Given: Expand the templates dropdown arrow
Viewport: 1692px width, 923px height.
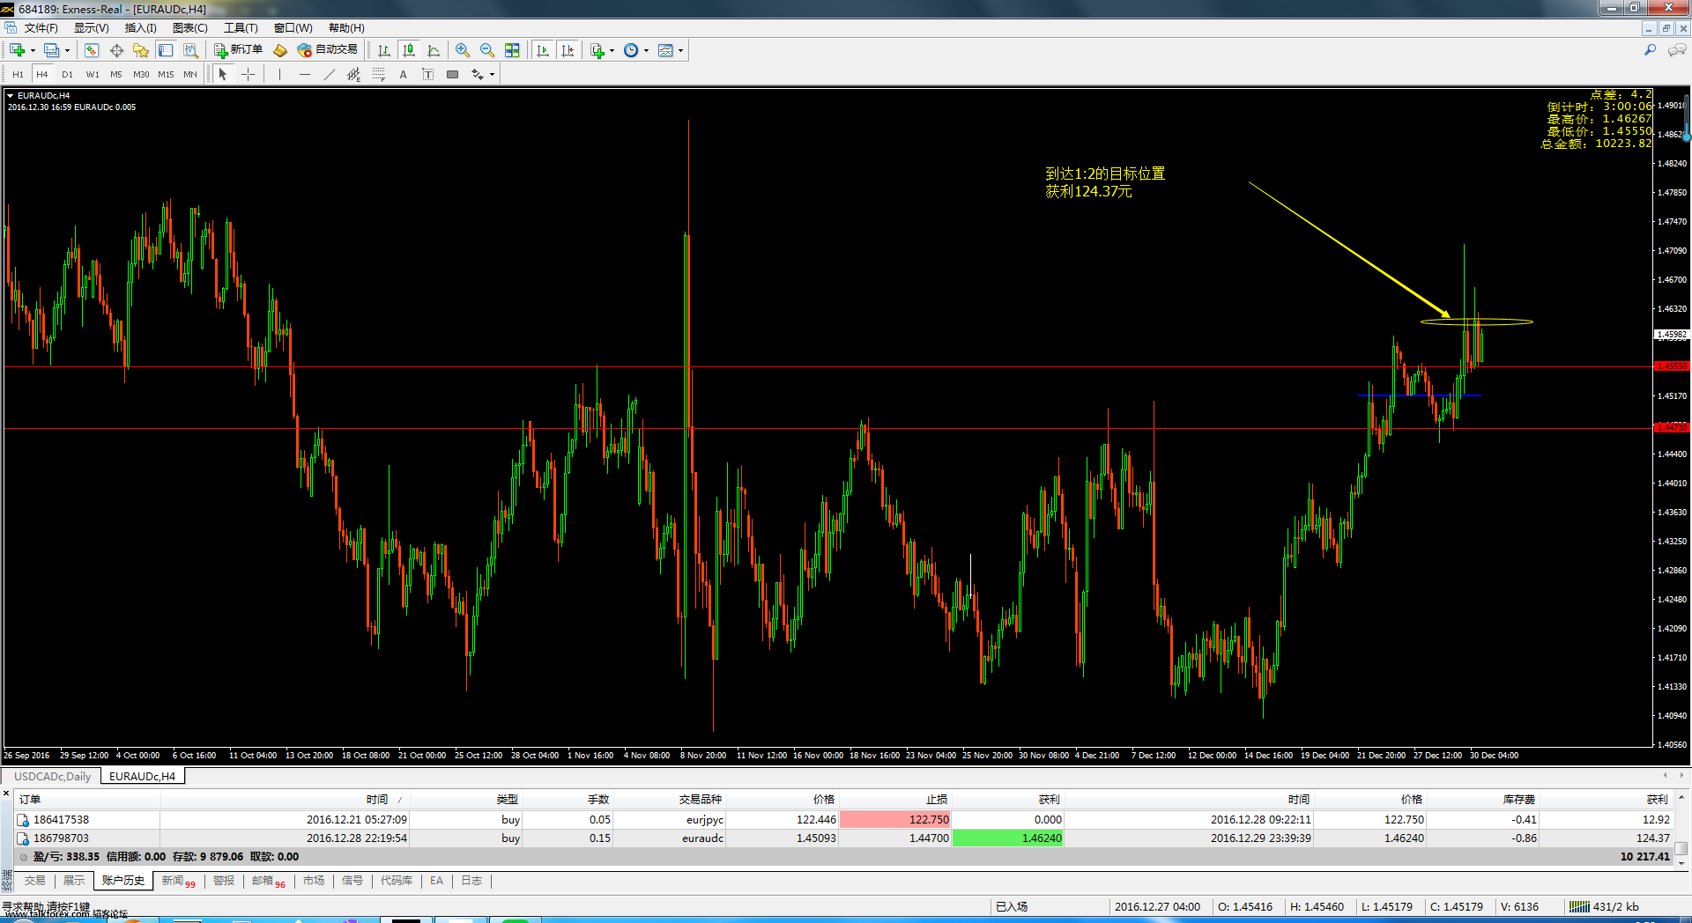Looking at the screenshot, I should [x=681, y=50].
